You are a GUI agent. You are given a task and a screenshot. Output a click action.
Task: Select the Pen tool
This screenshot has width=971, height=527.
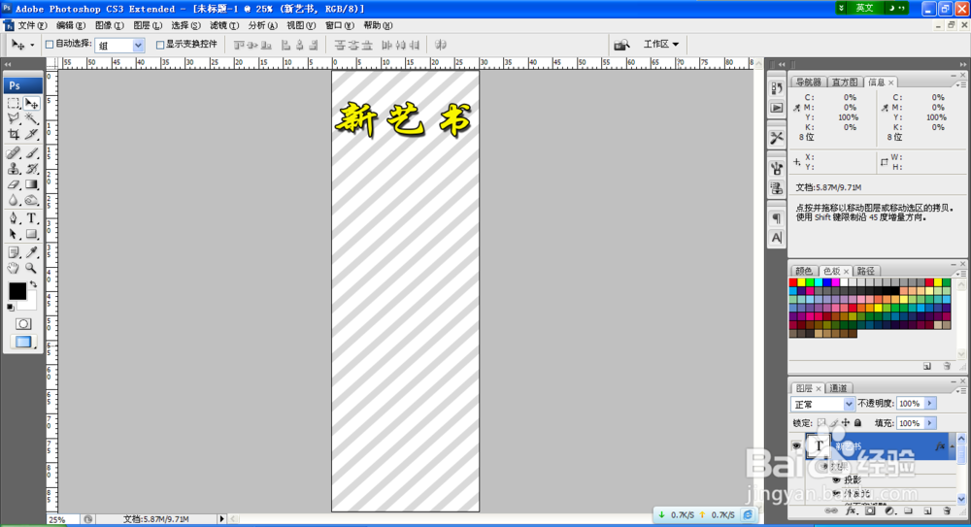(14, 218)
